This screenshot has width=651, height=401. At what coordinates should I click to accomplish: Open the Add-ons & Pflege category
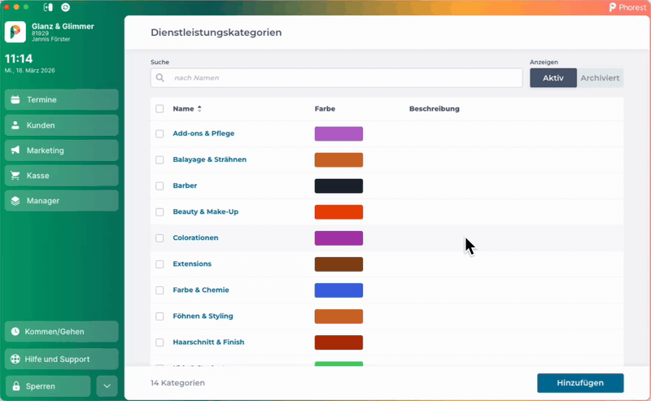(x=203, y=133)
